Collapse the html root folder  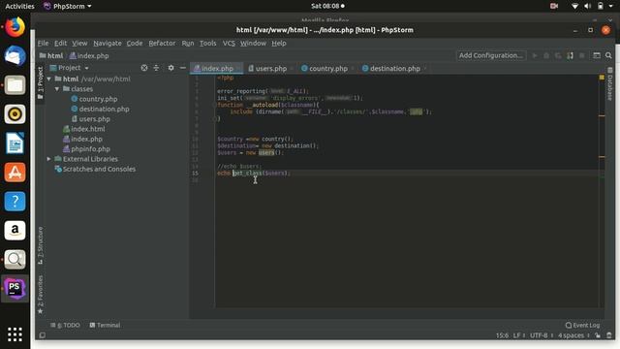[49, 79]
